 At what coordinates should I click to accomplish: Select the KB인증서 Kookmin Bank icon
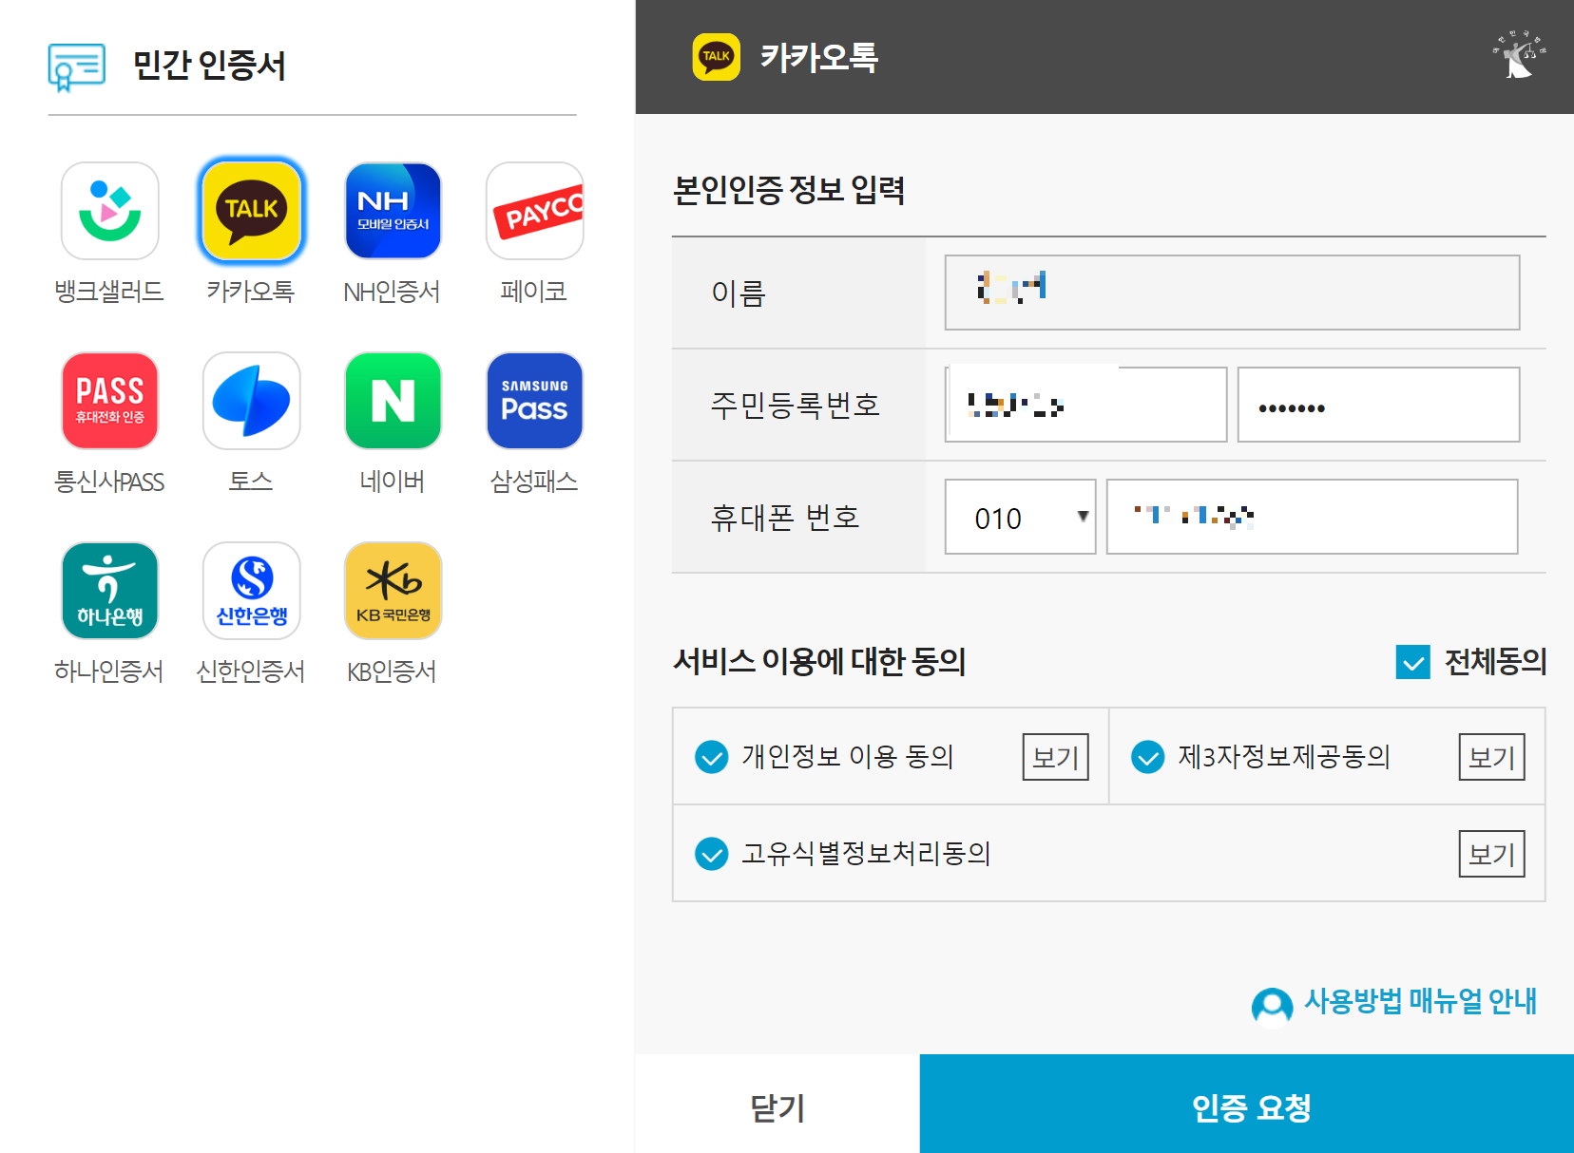point(393,591)
